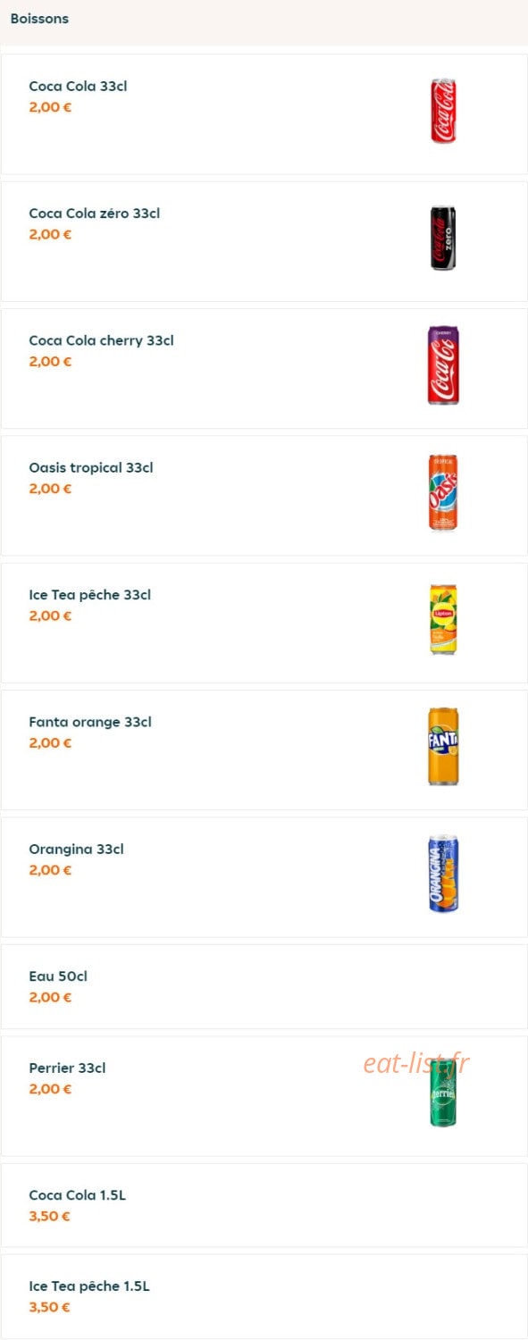This screenshot has height=1340, width=528.
Task: Select the Ice Tea pêche 1.5L item
Action: coord(264,1296)
